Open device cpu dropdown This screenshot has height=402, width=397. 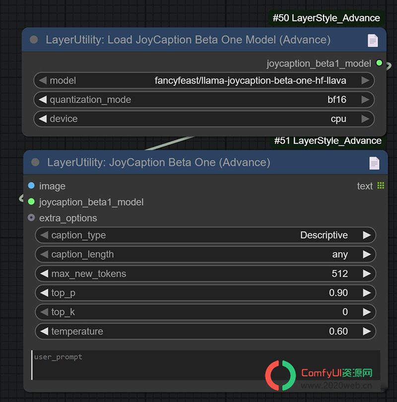[x=204, y=118]
